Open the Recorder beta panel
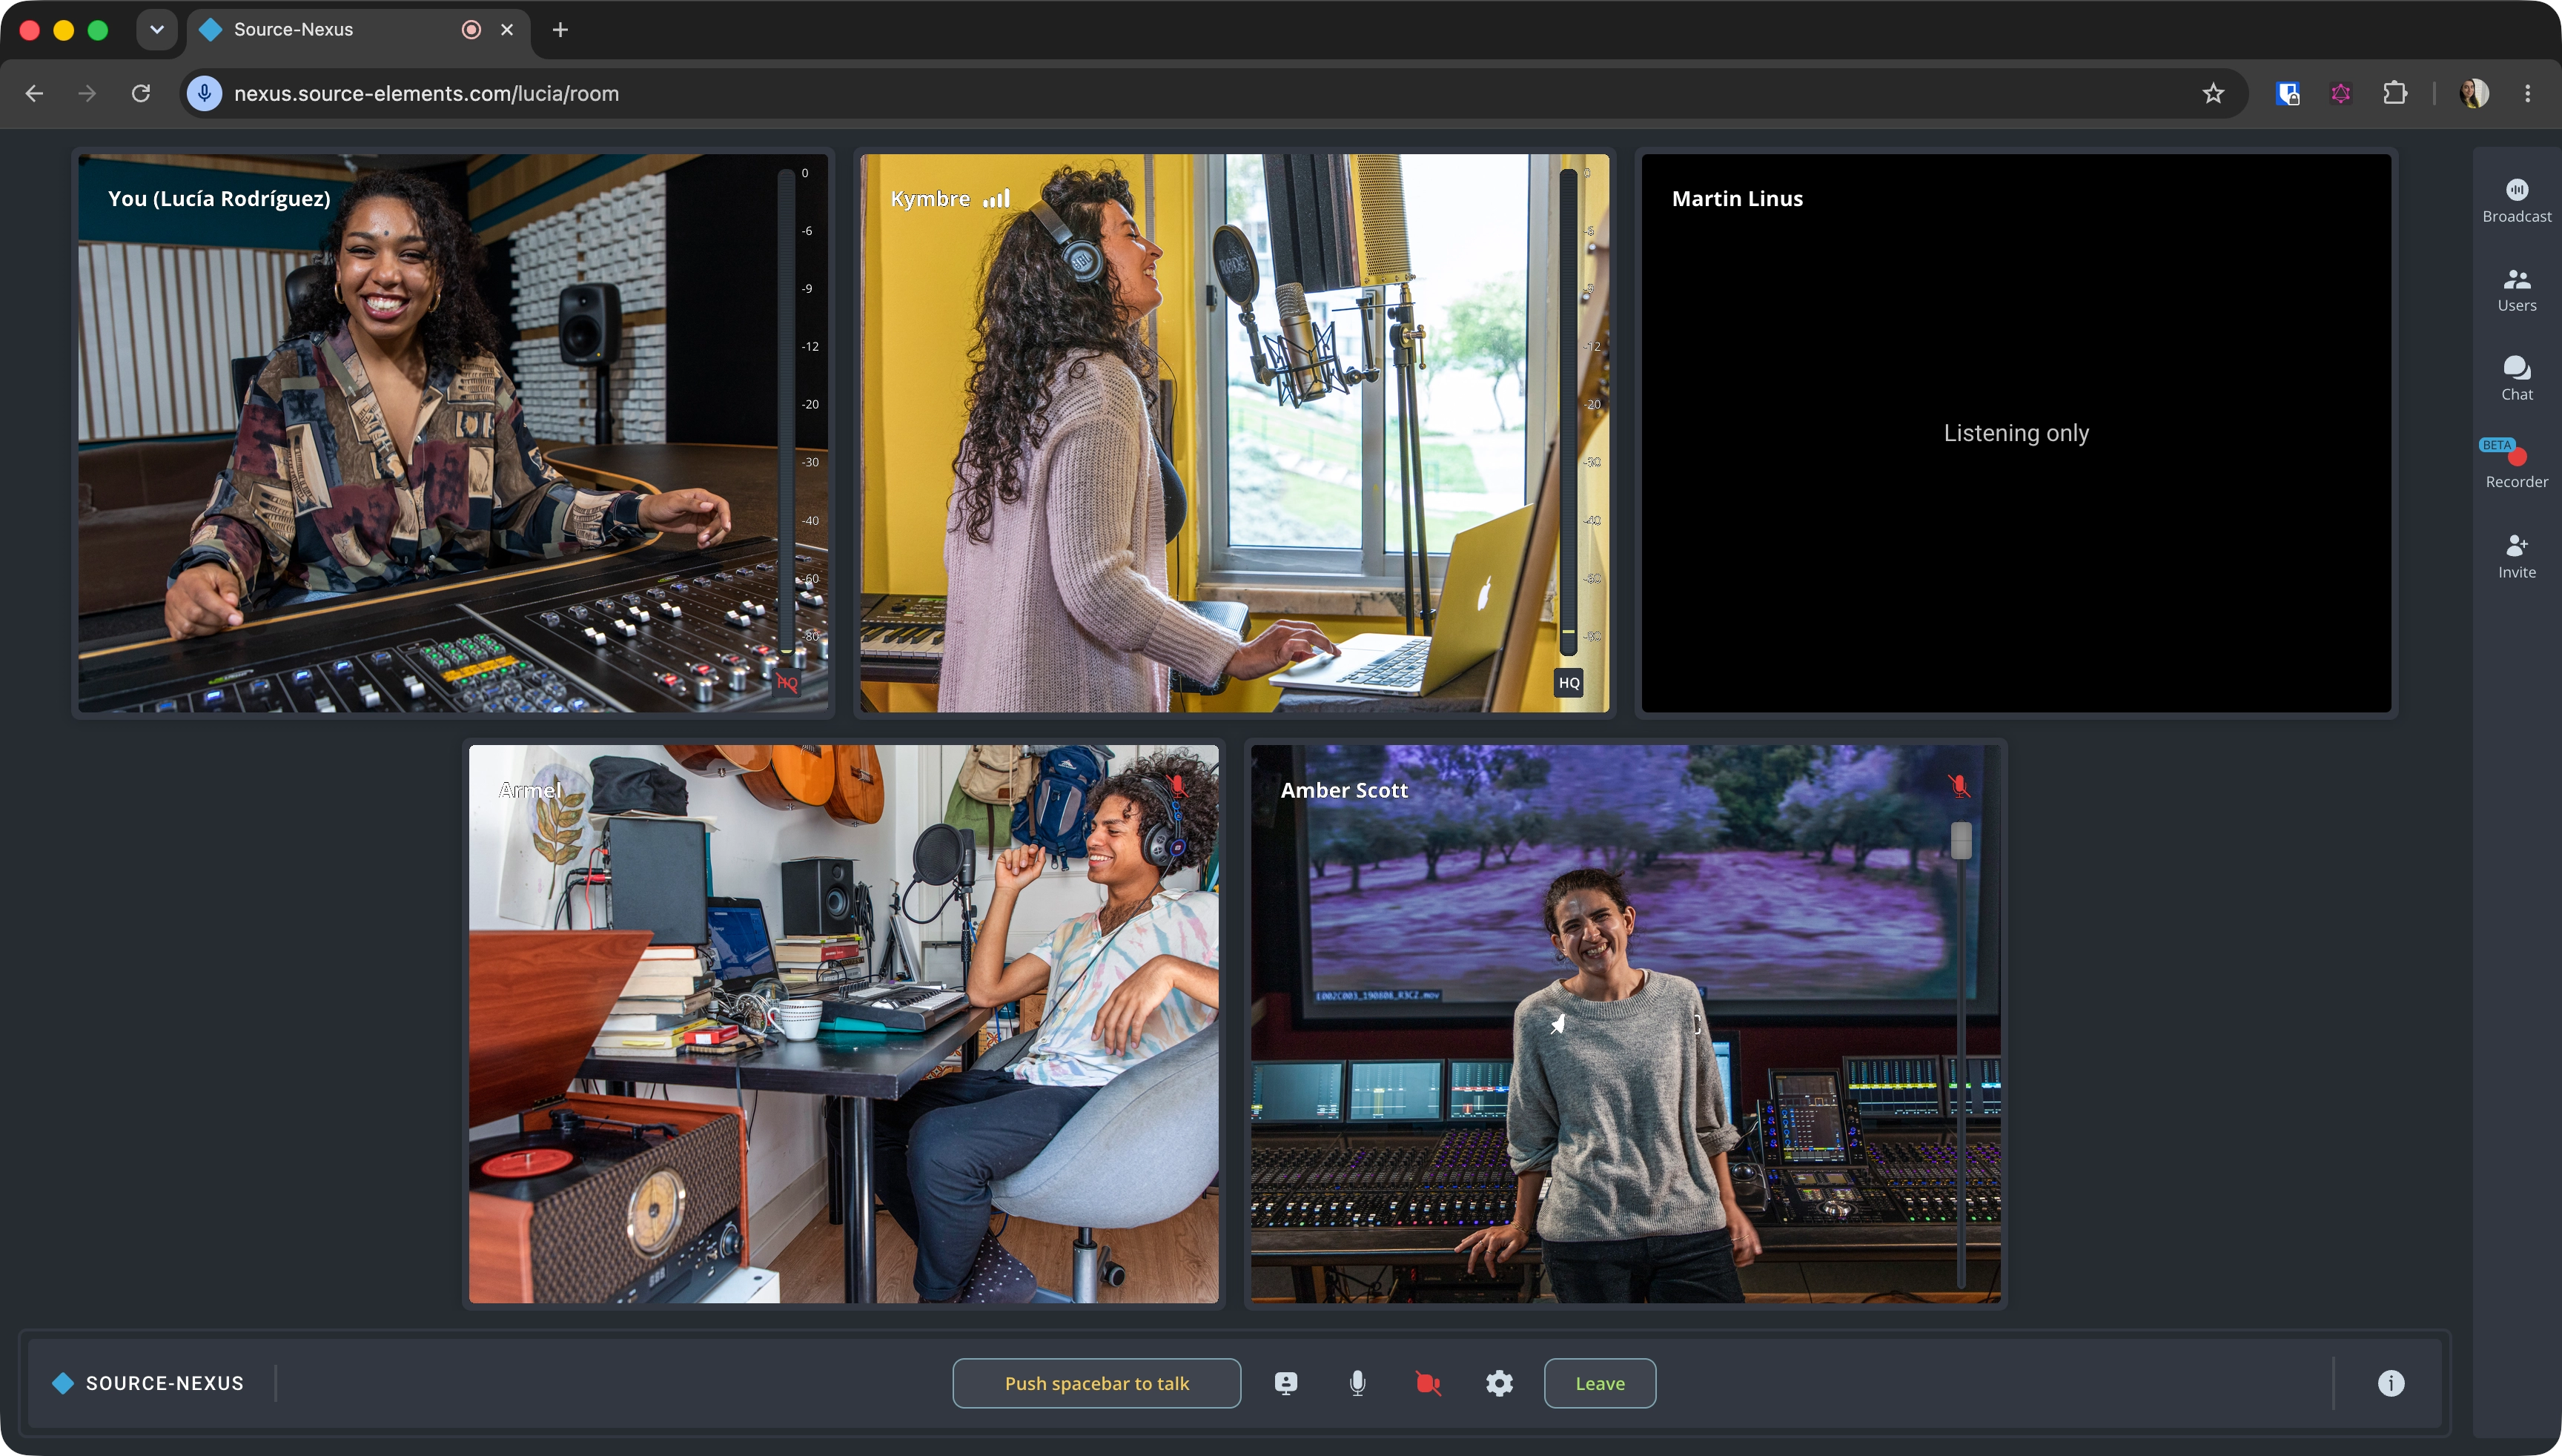This screenshot has height=1456, width=2562. click(x=2516, y=464)
